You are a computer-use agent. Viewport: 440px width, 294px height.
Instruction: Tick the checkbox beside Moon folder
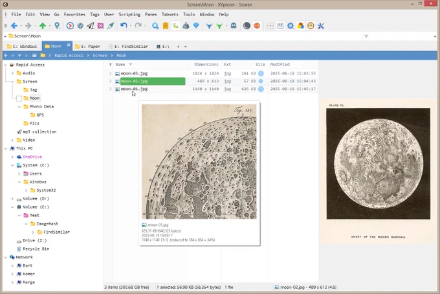point(19,98)
